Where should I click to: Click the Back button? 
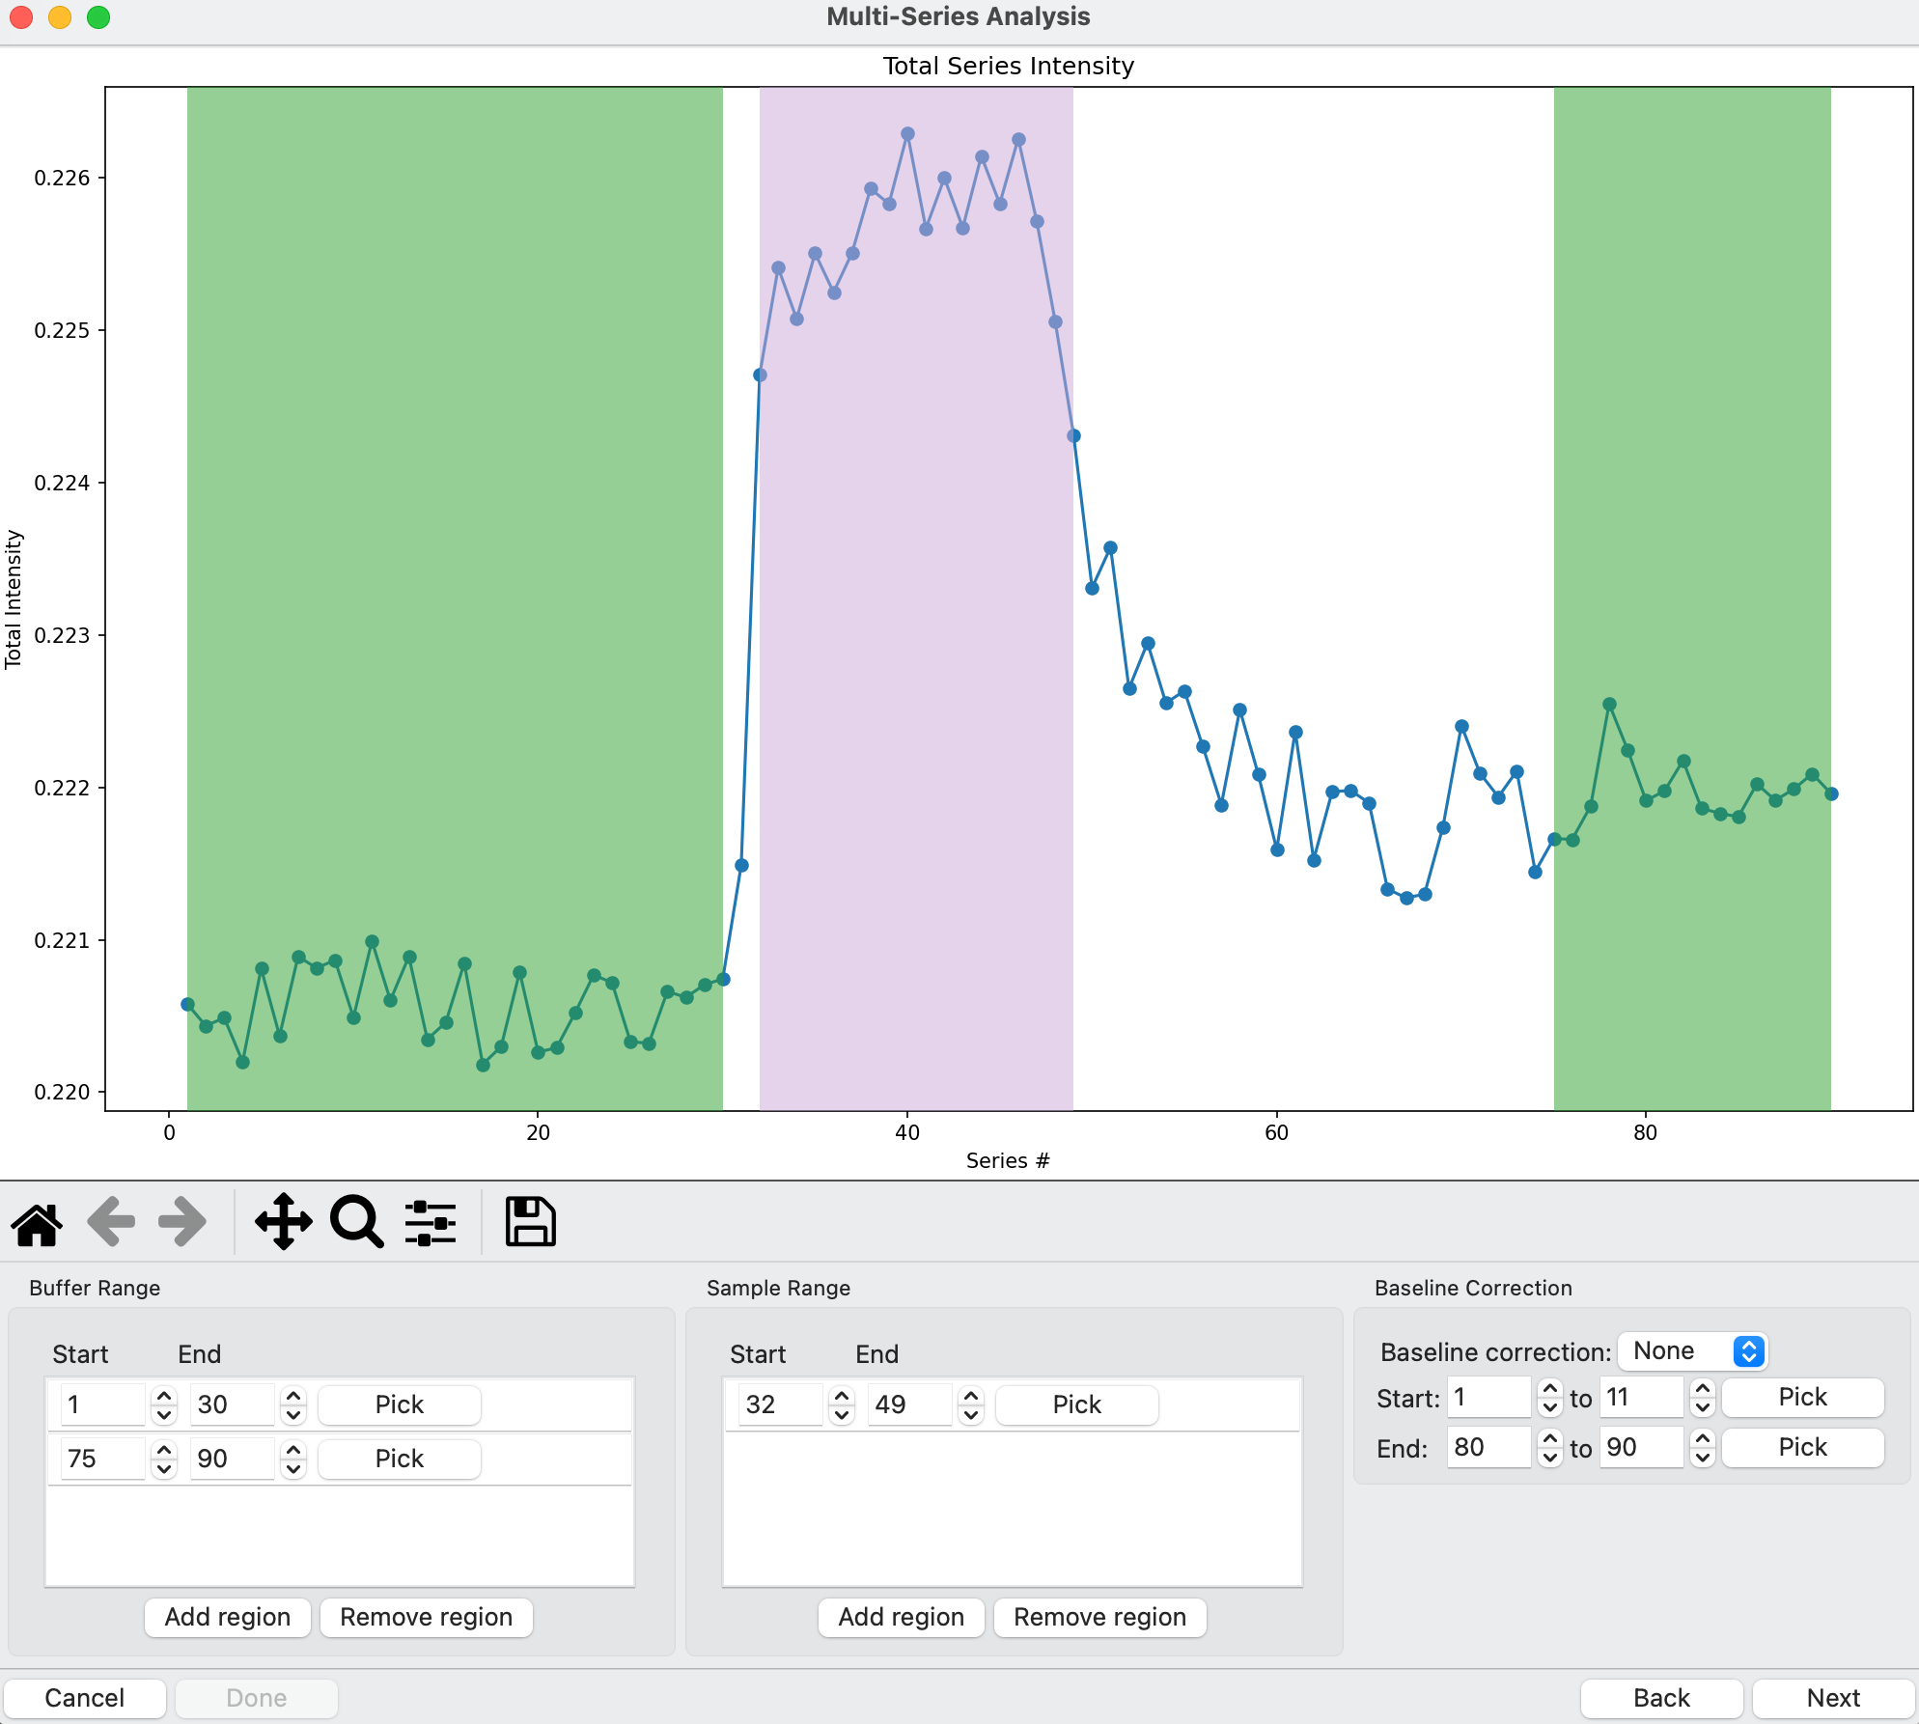(1660, 1698)
